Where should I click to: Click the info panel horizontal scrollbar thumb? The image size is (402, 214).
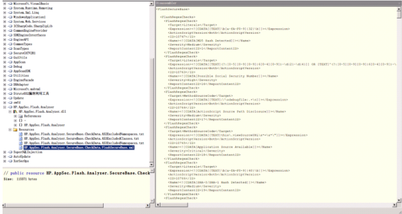coord(55,205)
